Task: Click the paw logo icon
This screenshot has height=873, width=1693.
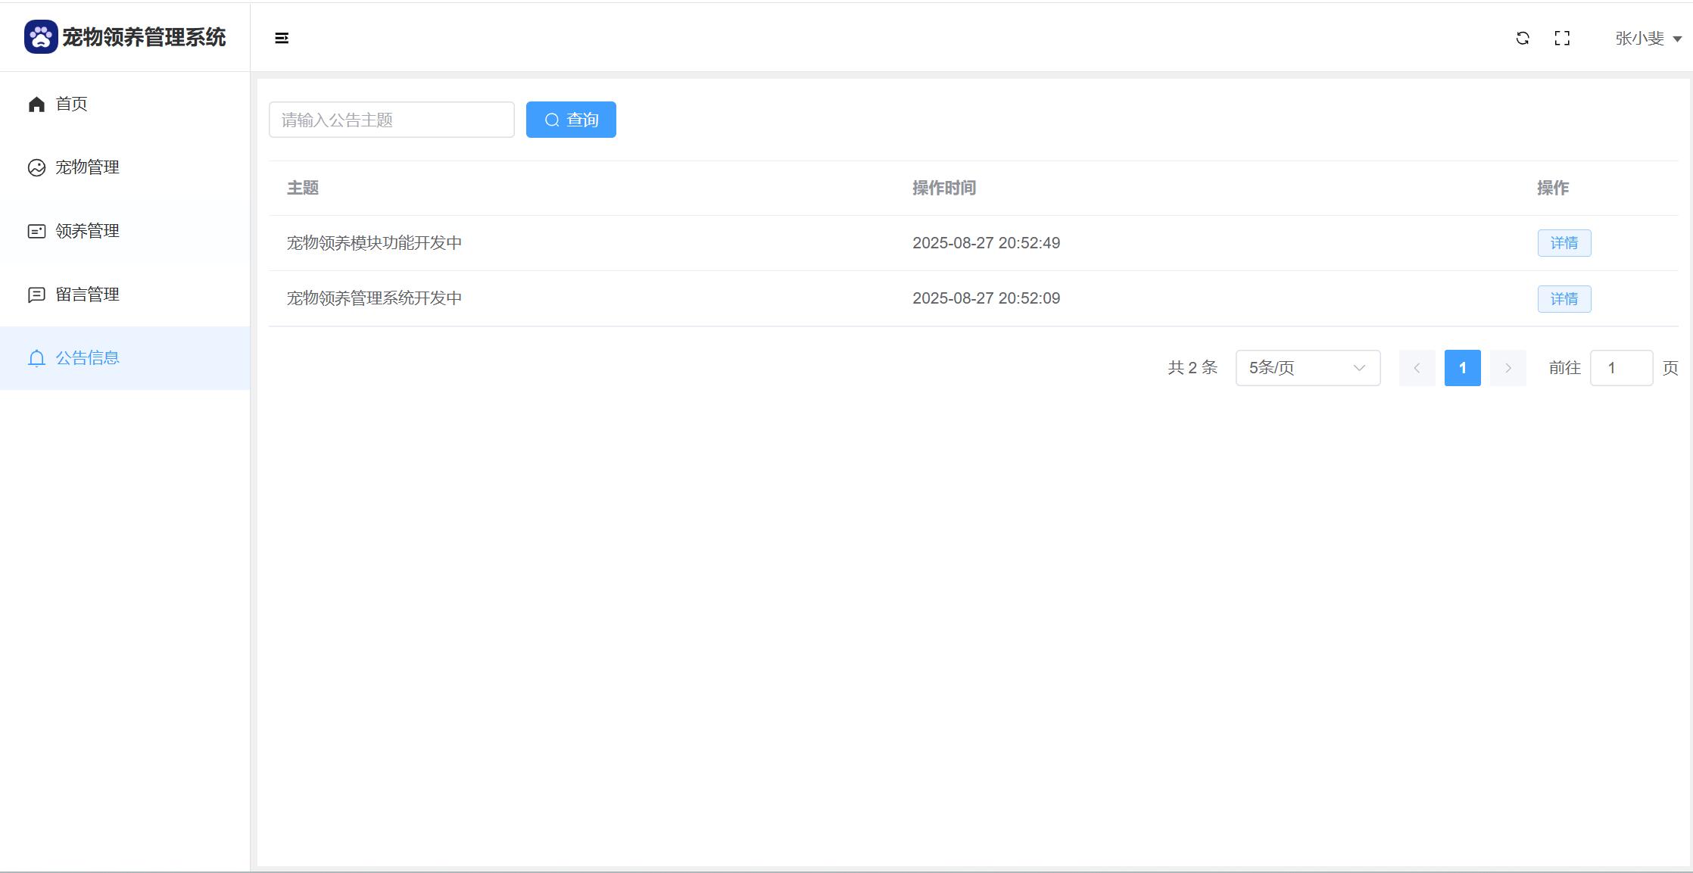Action: (41, 37)
